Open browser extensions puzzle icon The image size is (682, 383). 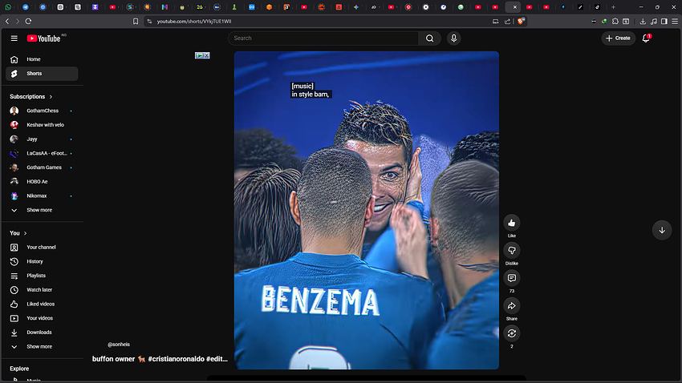(x=615, y=22)
